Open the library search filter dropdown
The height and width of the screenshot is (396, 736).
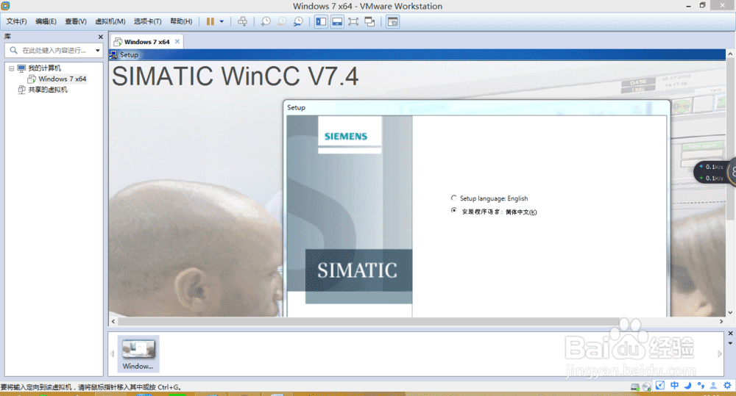tap(98, 50)
